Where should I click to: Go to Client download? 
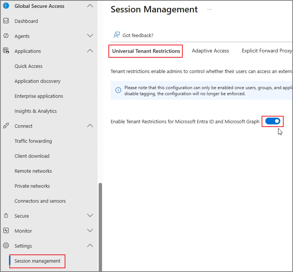click(32, 156)
